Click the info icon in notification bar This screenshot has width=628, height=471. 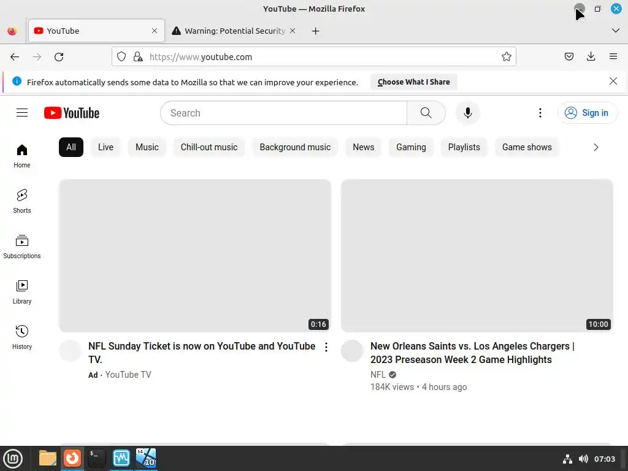coord(17,82)
